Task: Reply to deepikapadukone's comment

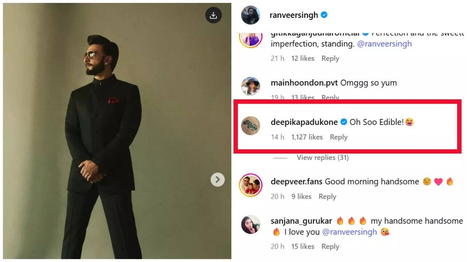Action: 339,137
